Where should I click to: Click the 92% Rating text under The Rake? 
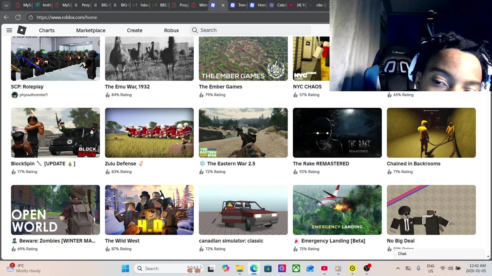point(309,172)
